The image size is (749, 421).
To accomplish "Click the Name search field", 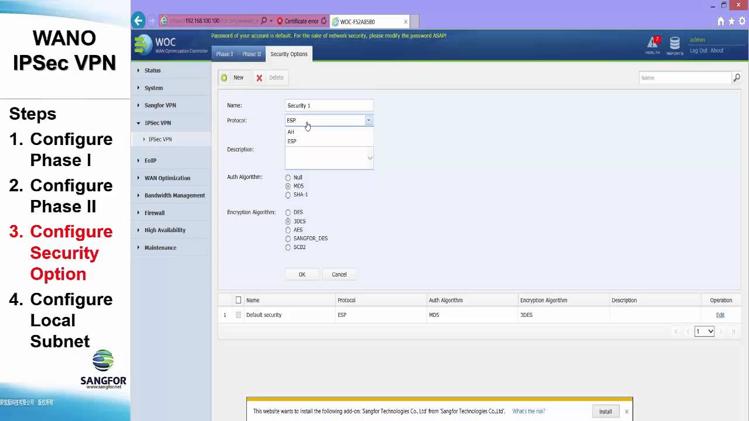I will (x=685, y=78).
